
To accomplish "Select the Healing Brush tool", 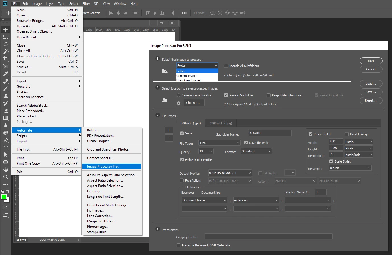I will (x=6, y=81).
